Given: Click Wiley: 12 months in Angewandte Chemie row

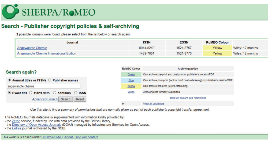Looking at the screenshot, I should pyautogui.click(x=245, y=48).
